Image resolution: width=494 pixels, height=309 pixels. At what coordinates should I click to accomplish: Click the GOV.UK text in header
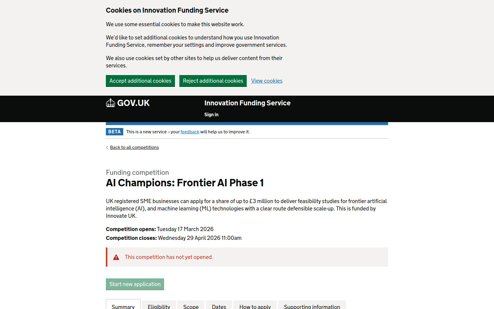coord(133,103)
